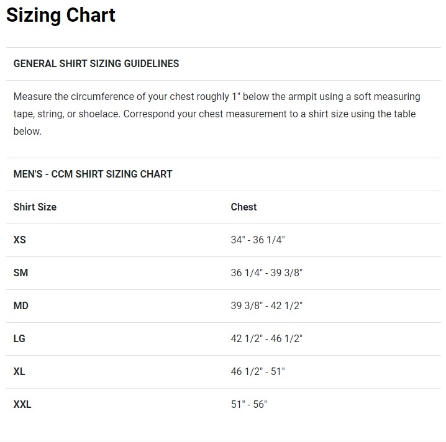Select the XS shirt size label
The width and height of the screenshot is (446, 442).
[x=20, y=240]
